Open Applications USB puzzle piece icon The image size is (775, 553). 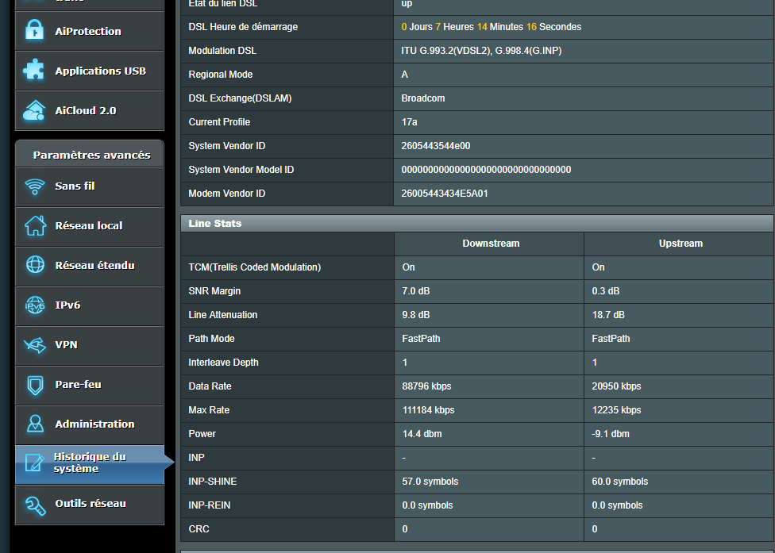point(35,71)
